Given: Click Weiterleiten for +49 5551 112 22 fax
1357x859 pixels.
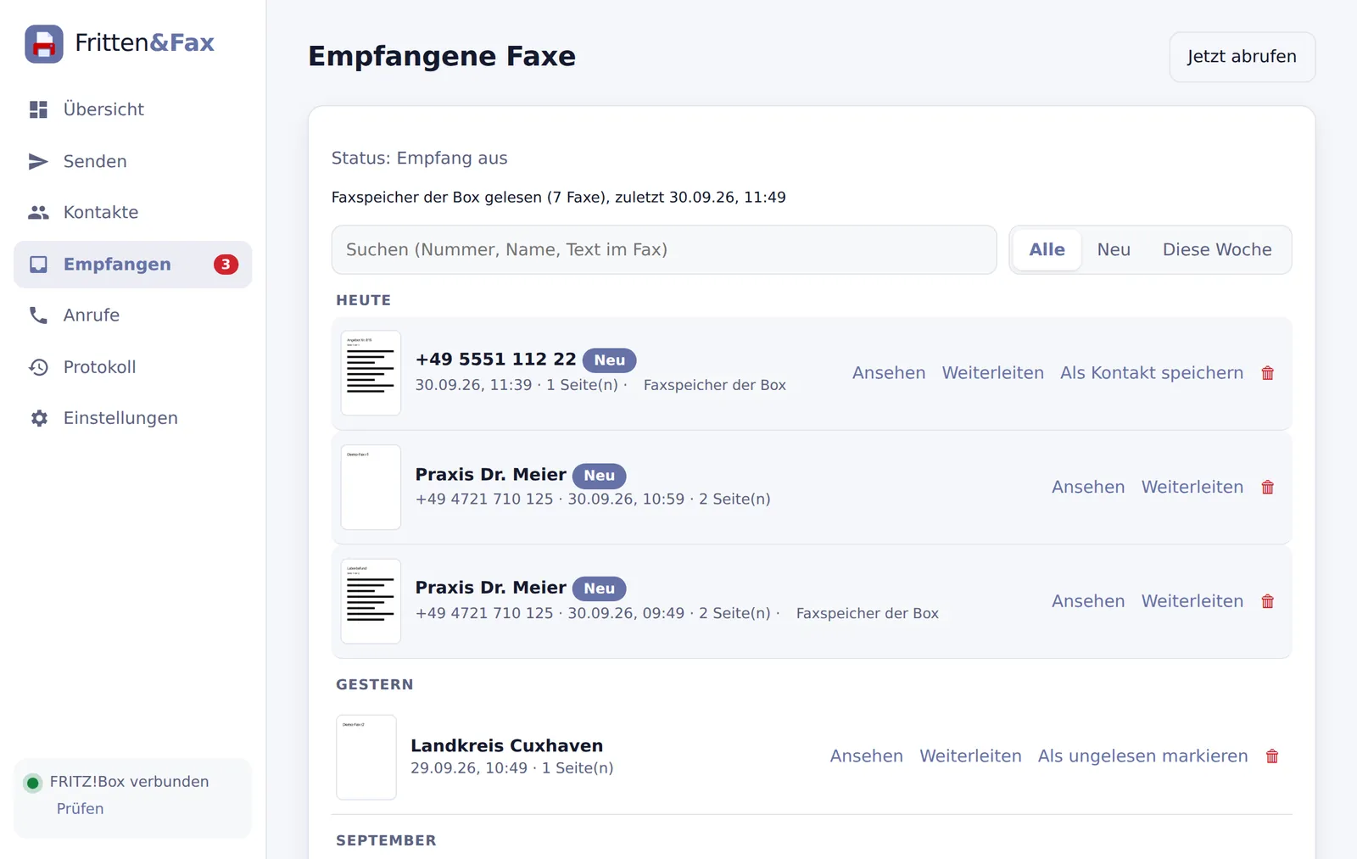Looking at the screenshot, I should pos(993,373).
